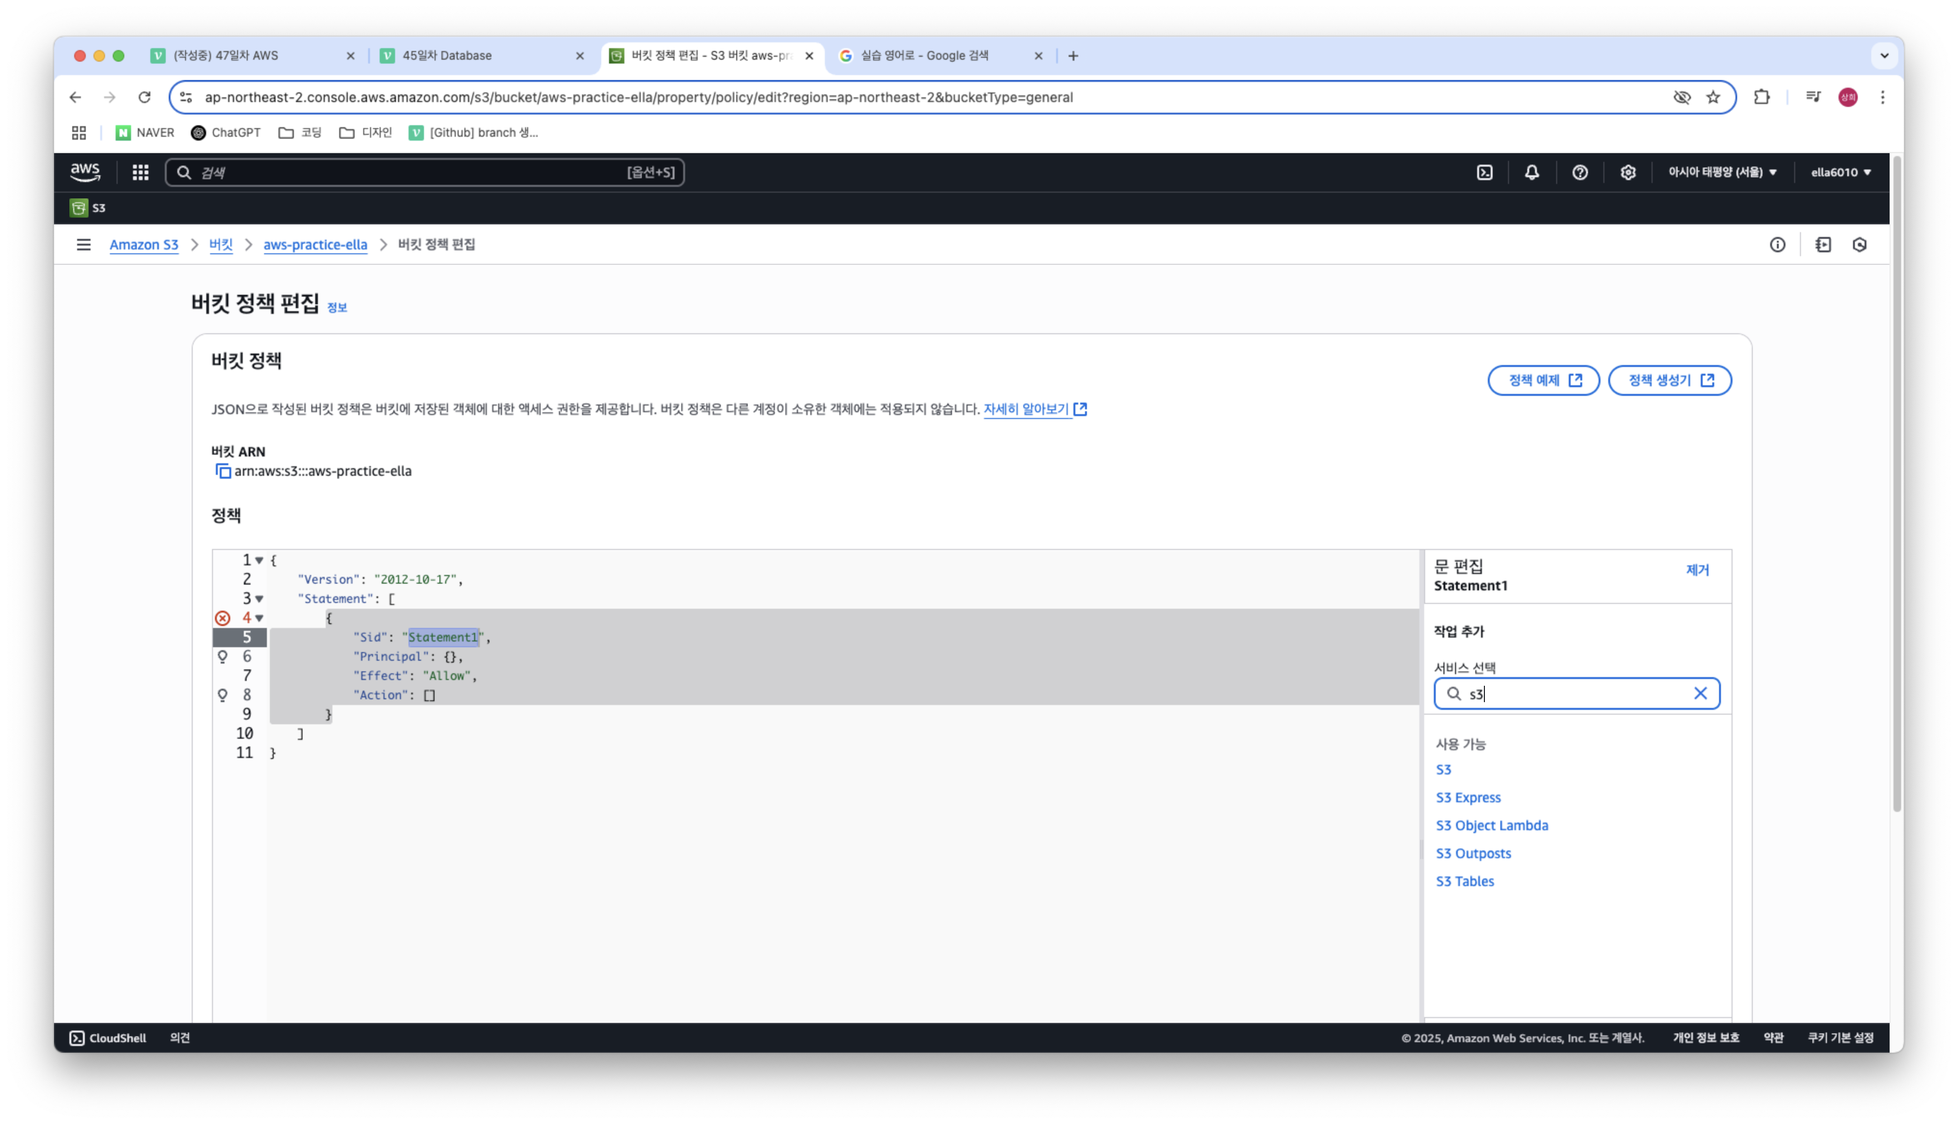Screen dimensions: 1958x1124
Task: Switch to the 47일차 AWS tab
Action: (x=251, y=55)
